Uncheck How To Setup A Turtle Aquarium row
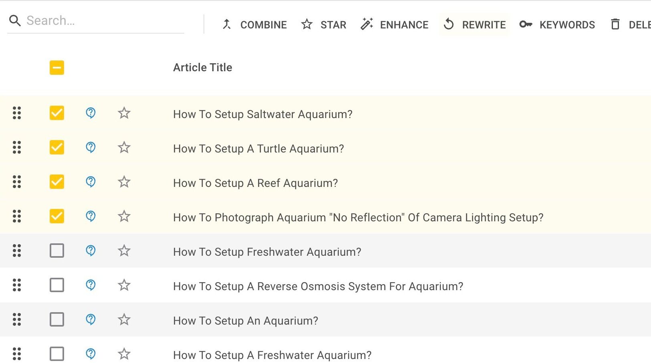Viewport: 651px width, 363px height. [x=57, y=147]
